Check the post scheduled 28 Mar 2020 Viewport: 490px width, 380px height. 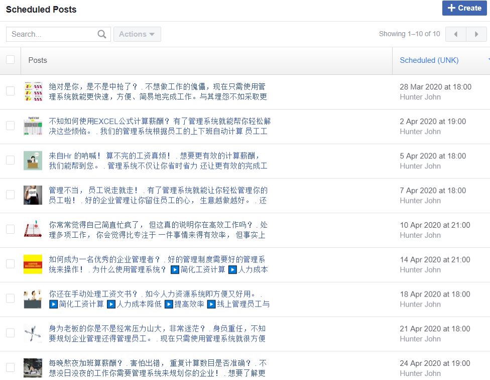point(10,91)
